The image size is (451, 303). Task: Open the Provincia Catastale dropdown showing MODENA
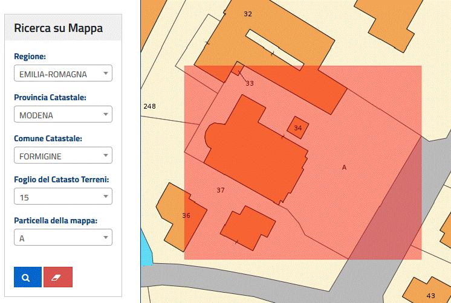(x=63, y=114)
